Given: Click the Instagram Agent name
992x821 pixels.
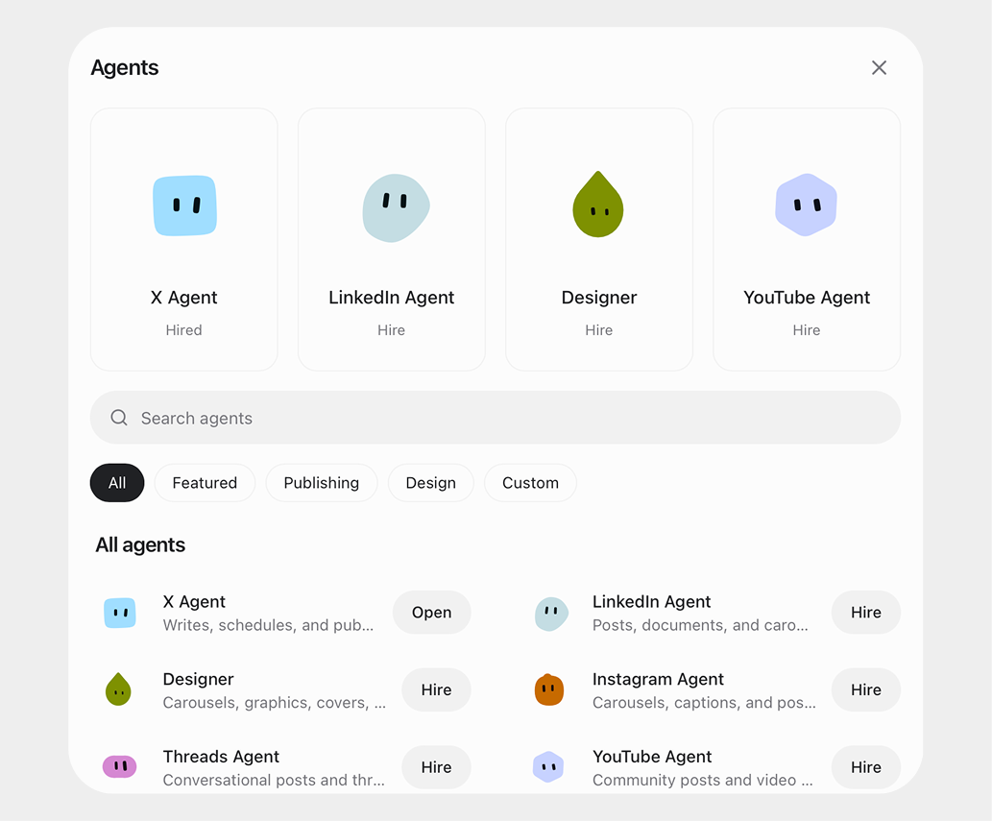Looking at the screenshot, I should click(x=658, y=679).
